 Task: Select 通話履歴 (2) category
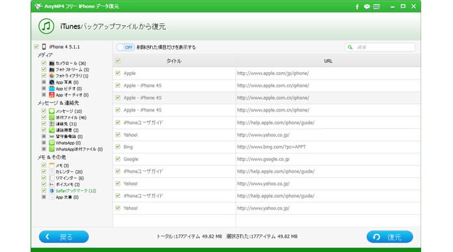[x=67, y=130]
